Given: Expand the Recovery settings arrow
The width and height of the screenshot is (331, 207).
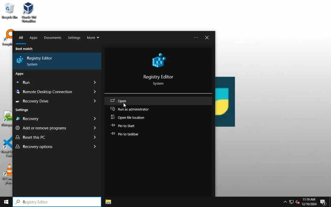Looking at the screenshot, I should 95,119.
